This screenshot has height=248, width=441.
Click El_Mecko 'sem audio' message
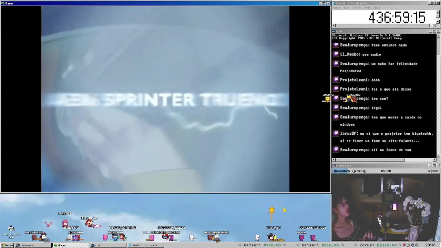pyautogui.click(x=371, y=54)
